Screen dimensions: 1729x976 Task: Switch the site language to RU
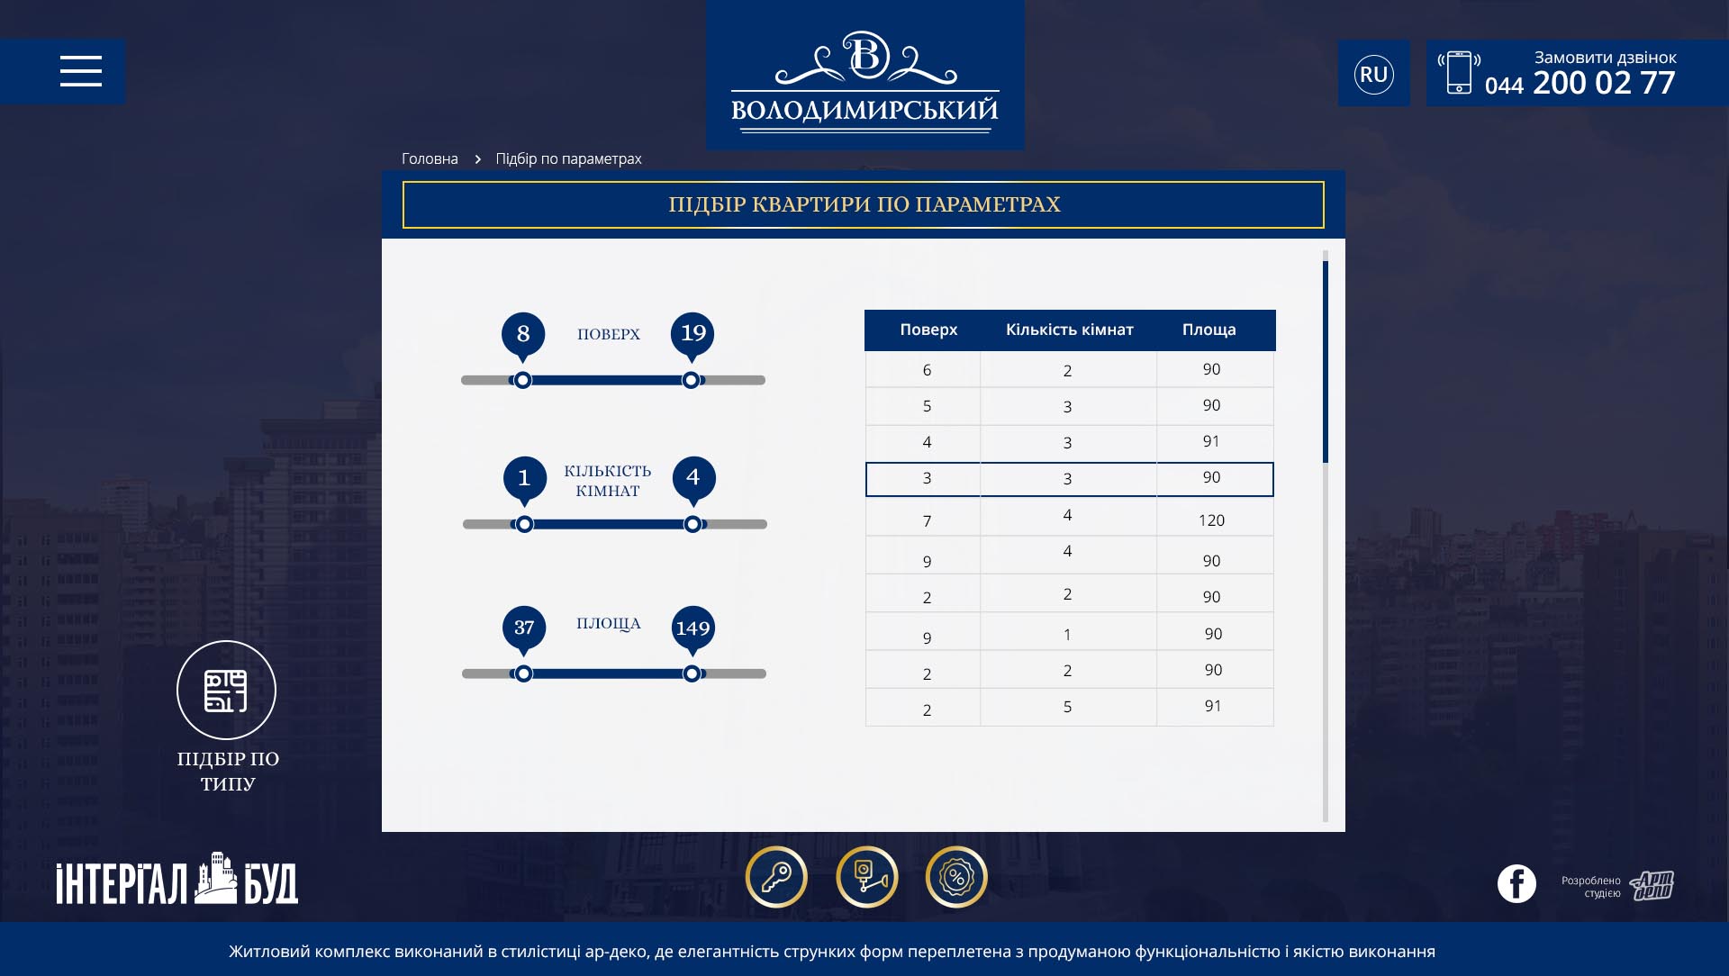tap(1372, 73)
